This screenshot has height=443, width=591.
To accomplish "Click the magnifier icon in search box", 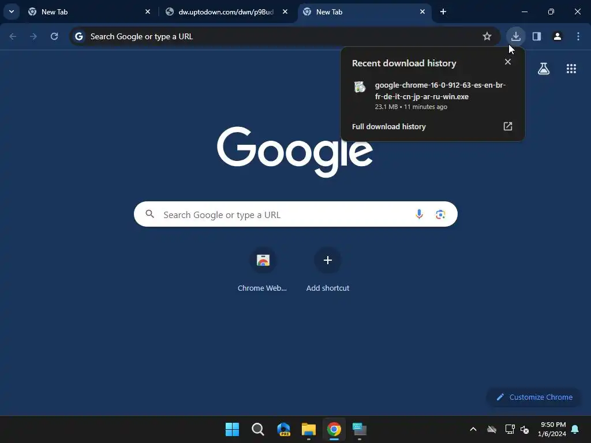I will tap(150, 215).
